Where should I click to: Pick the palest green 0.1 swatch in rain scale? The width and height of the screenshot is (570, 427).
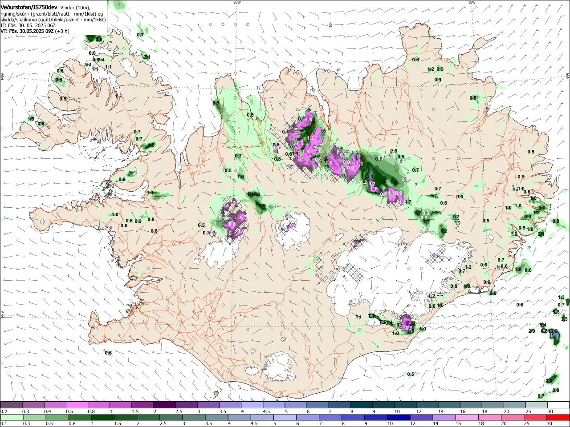pos(11,417)
